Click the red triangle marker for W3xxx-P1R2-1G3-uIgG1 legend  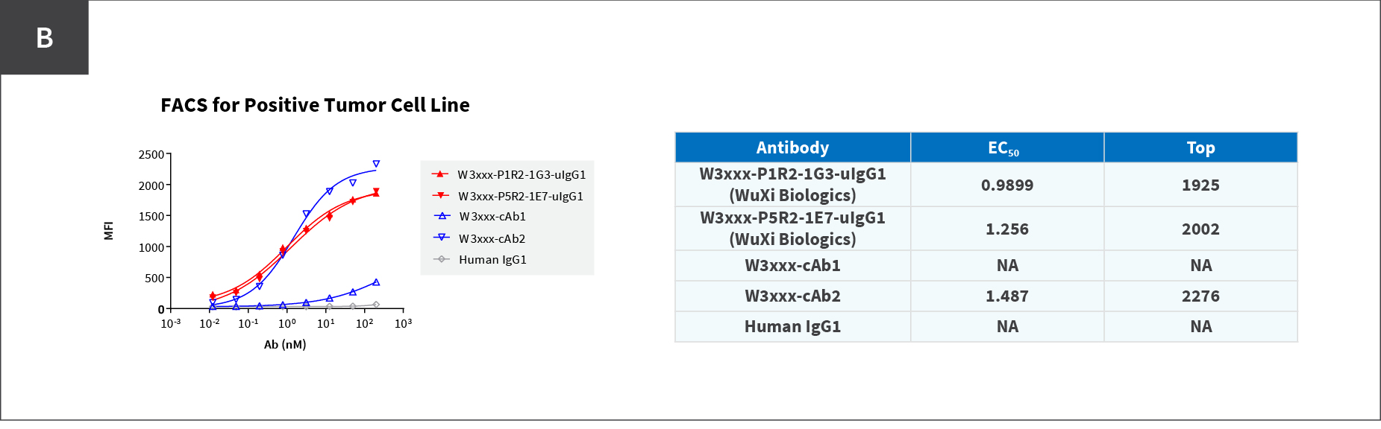[440, 174]
